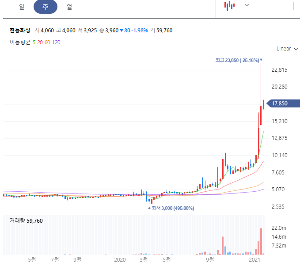The height and width of the screenshot is (267, 300).
Task: Click the opening price 시 4,060 value
Action: (44, 30)
